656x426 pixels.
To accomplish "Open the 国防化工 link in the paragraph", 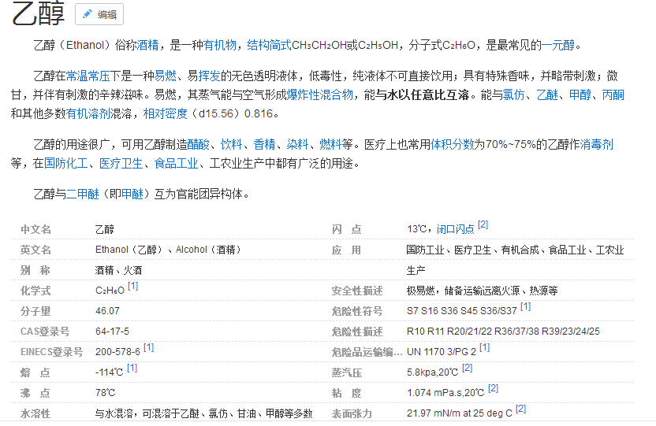I will coord(65,163).
